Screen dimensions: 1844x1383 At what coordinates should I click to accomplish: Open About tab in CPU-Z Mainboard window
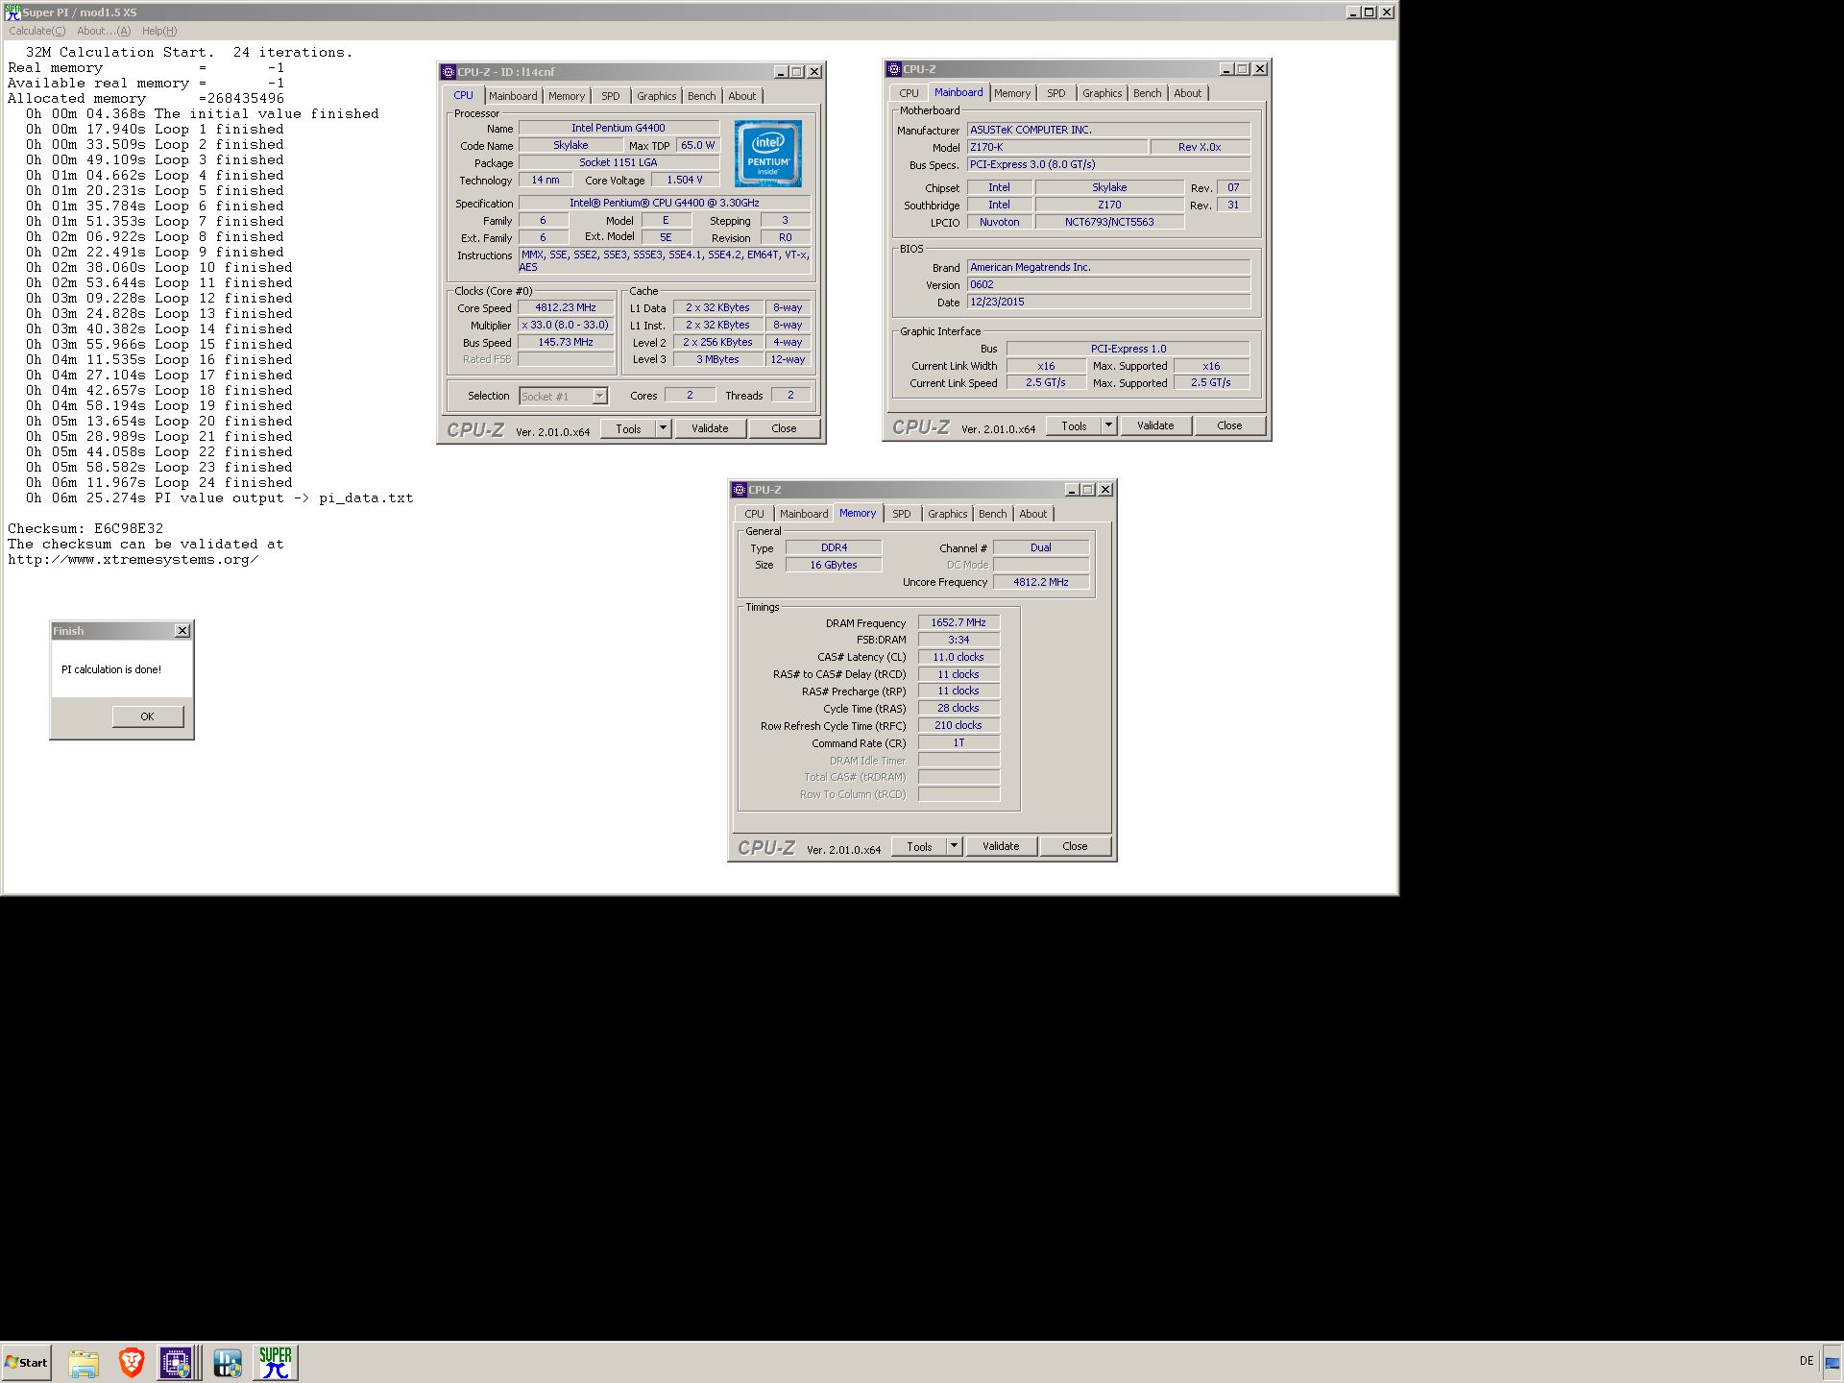click(1188, 93)
